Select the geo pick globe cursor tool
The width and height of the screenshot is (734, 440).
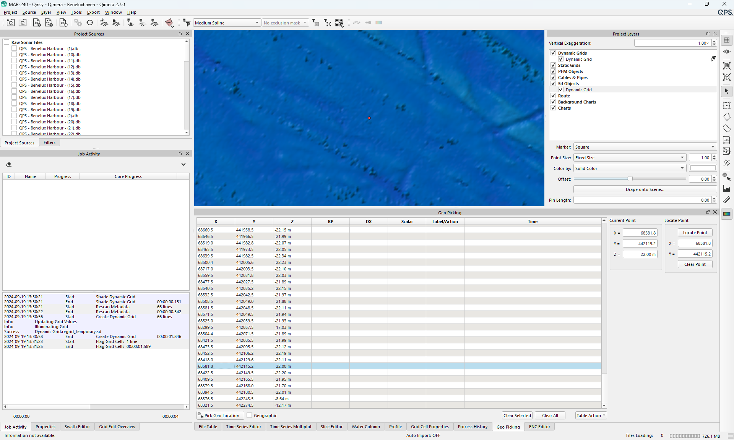click(727, 176)
